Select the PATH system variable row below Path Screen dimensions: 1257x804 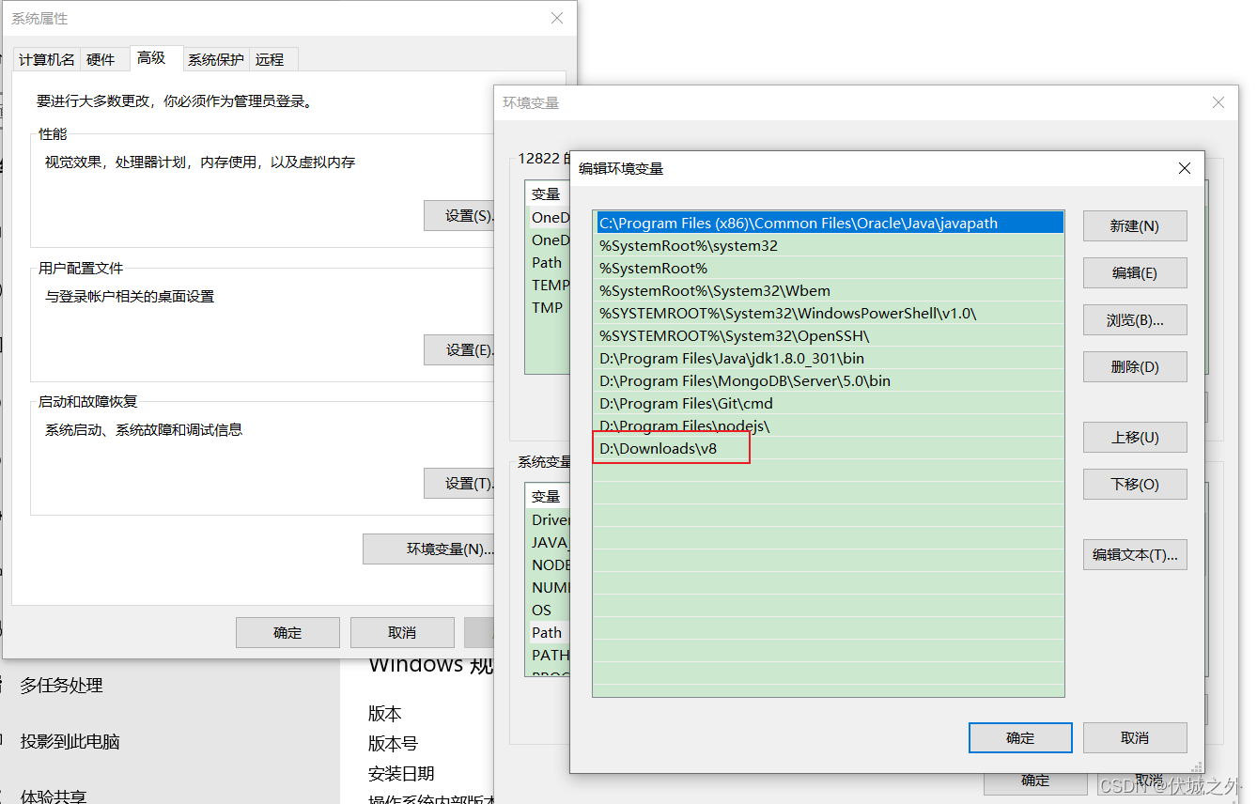[549, 656]
